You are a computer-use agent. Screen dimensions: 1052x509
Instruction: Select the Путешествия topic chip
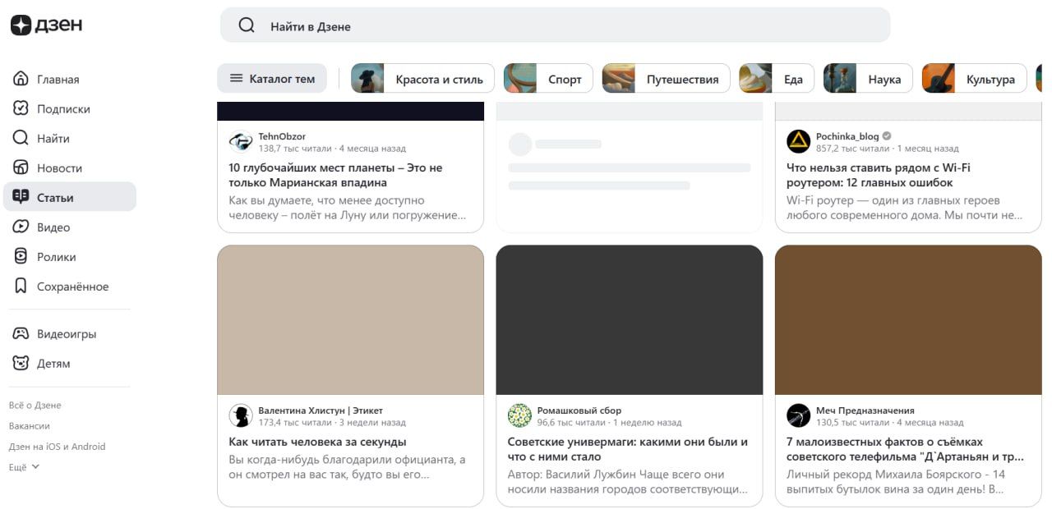(667, 79)
